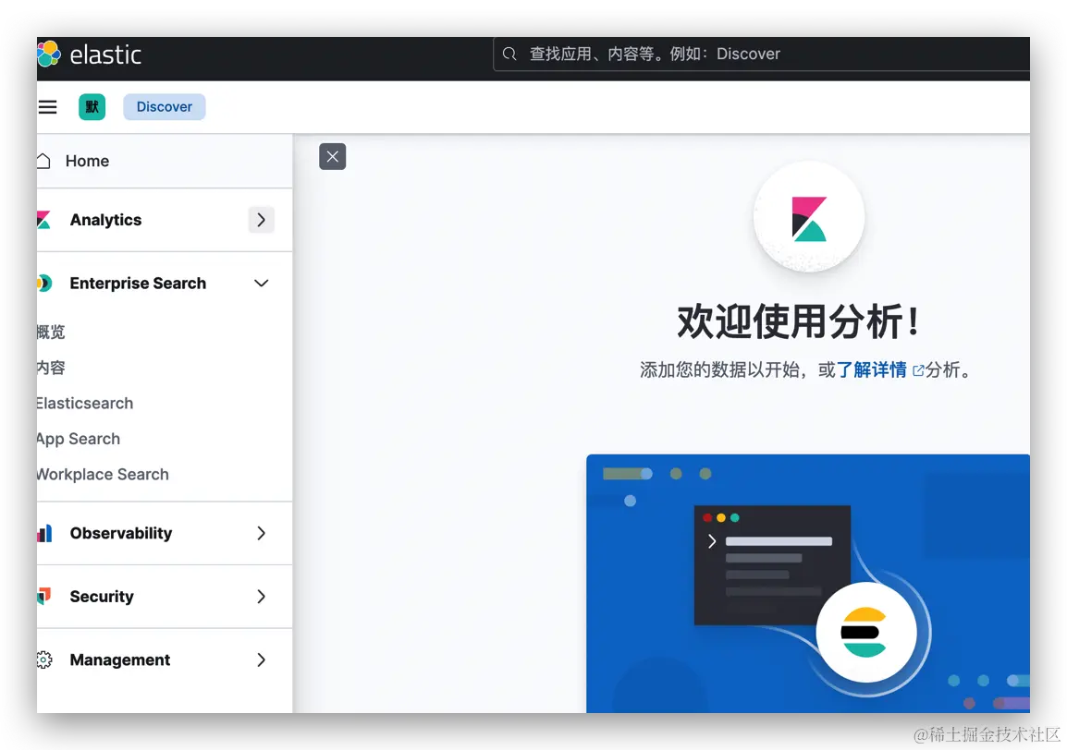Open the green space selector avatar
The height and width of the screenshot is (750, 1067).
92,107
